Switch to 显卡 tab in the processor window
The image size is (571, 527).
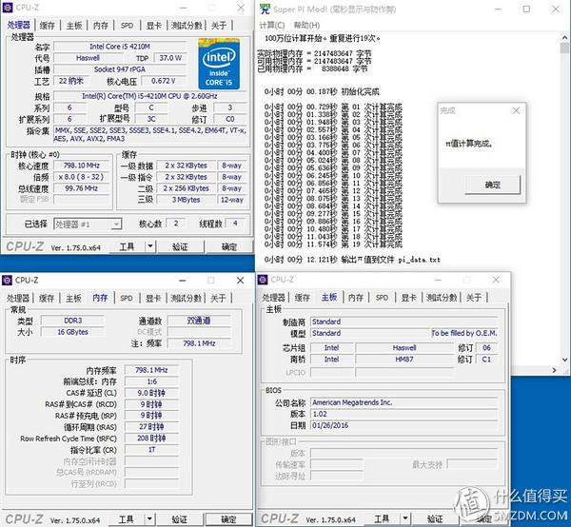click(x=153, y=26)
